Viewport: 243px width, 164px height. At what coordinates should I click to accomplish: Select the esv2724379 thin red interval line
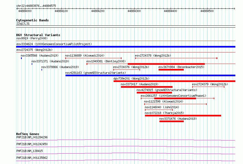(208, 87)
